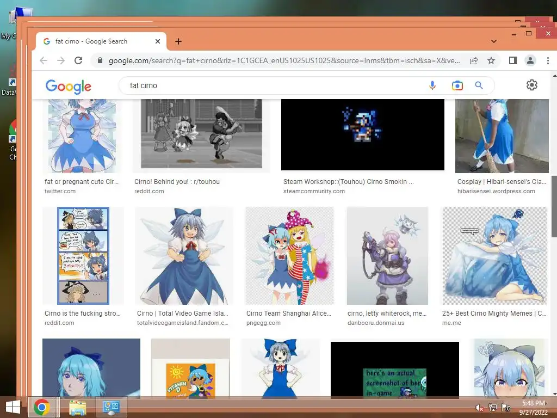This screenshot has width=557, height=418.
Task: Start voice search with microphone
Action: click(432, 85)
